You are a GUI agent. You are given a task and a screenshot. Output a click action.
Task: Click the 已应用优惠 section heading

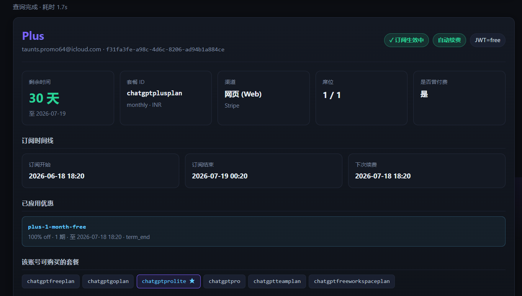(x=38, y=203)
